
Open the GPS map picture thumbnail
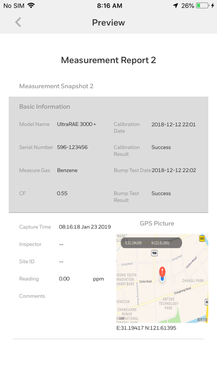[162, 278]
